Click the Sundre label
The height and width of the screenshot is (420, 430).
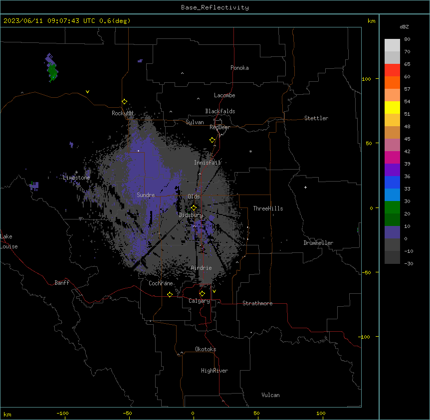click(146, 195)
